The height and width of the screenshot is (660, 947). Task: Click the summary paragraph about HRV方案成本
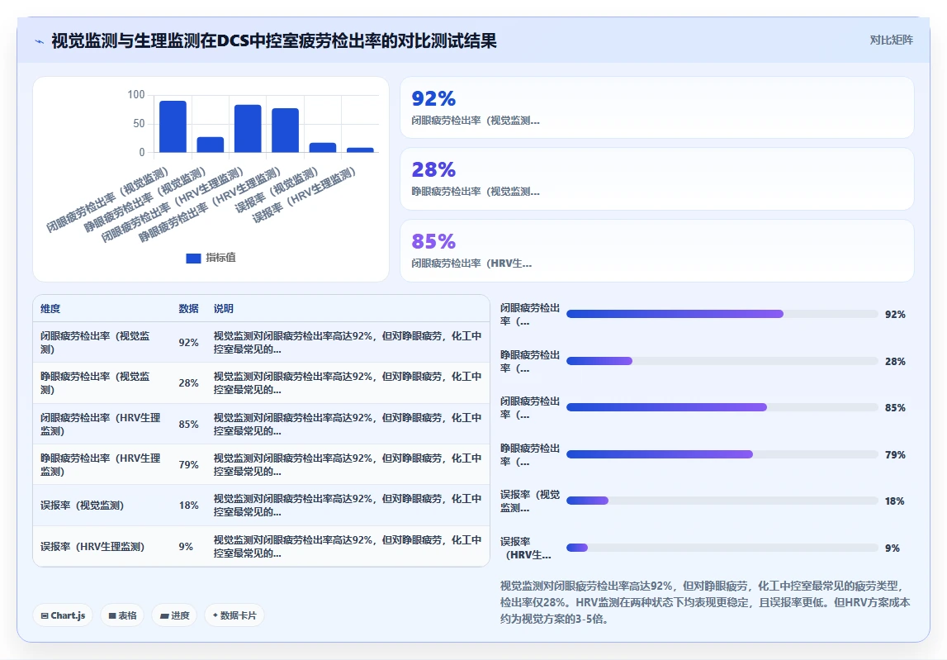[x=705, y=602]
